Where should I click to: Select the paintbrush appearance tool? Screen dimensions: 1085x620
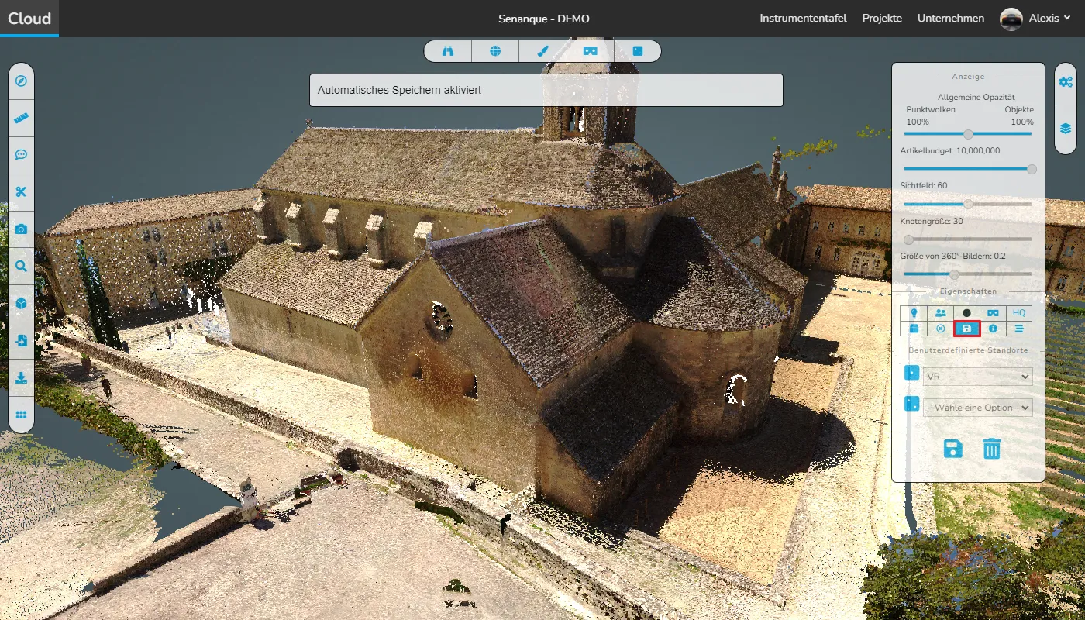tap(542, 51)
